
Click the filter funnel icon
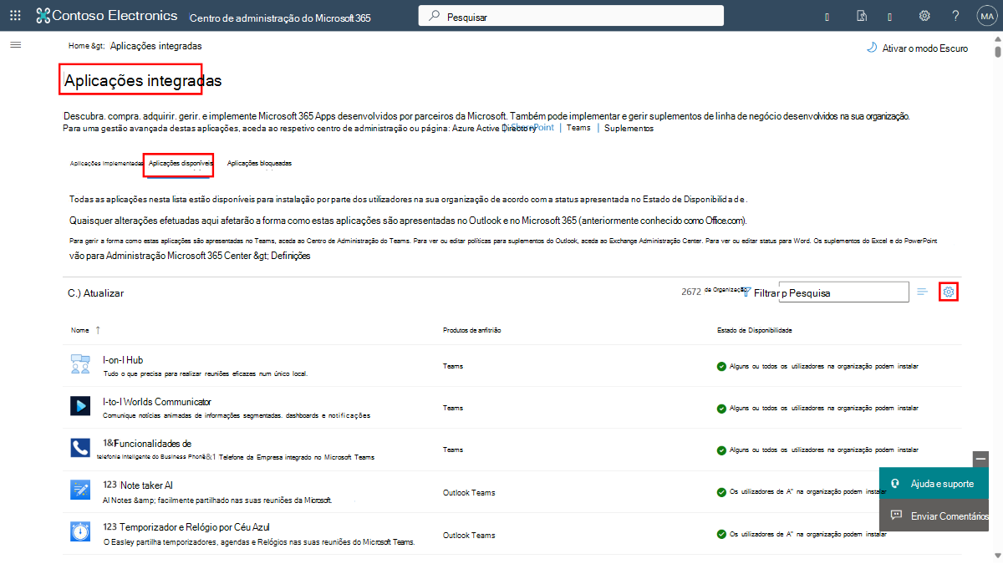click(x=746, y=293)
